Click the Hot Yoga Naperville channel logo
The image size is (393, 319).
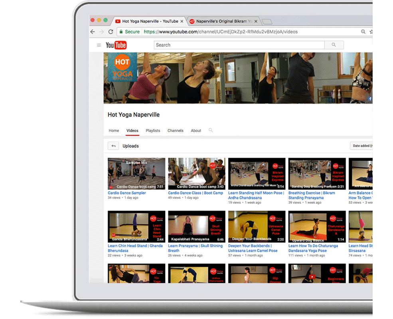tap(122, 67)
